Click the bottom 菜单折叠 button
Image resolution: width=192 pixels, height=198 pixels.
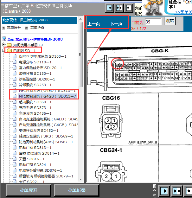[x=77, y=190]
